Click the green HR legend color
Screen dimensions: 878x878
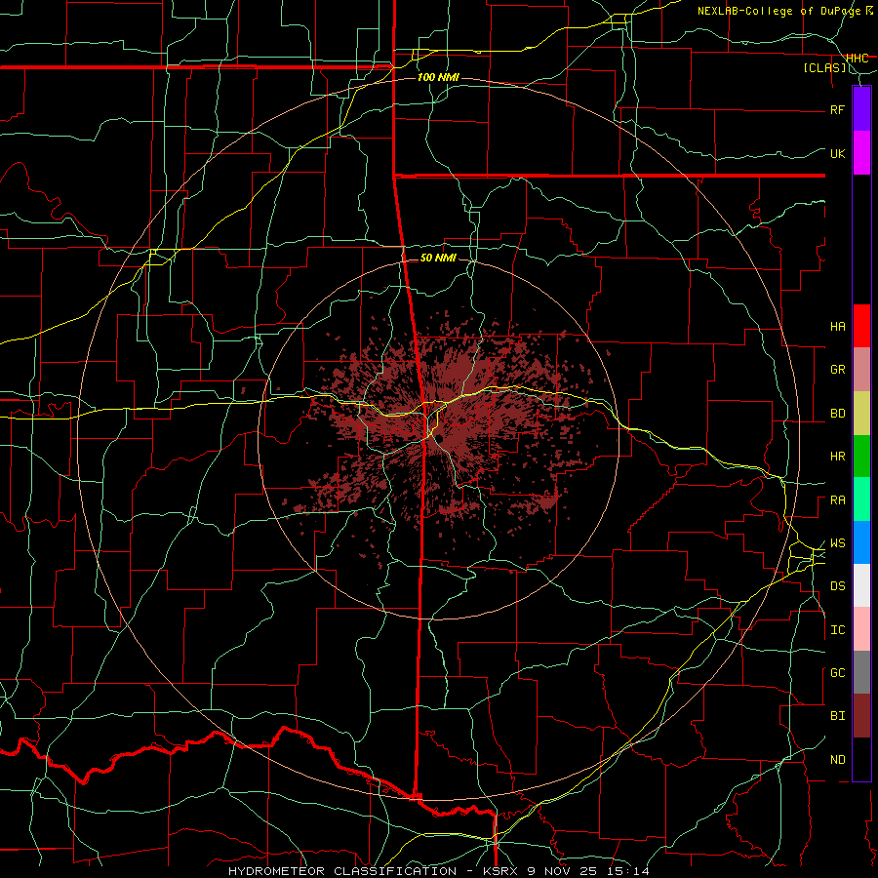pyautogui.click(x=861, y=457)
